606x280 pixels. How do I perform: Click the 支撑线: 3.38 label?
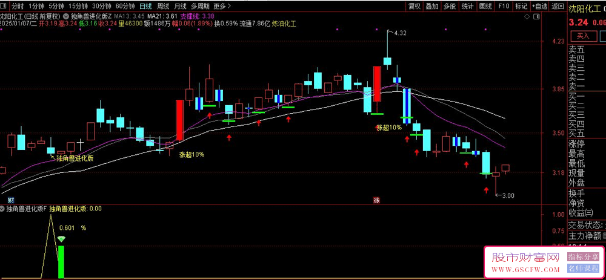click(x=198, y=16)
